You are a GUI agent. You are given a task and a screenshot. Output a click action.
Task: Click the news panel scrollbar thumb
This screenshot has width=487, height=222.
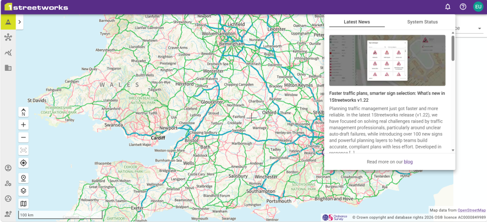(x=453, y=48)
